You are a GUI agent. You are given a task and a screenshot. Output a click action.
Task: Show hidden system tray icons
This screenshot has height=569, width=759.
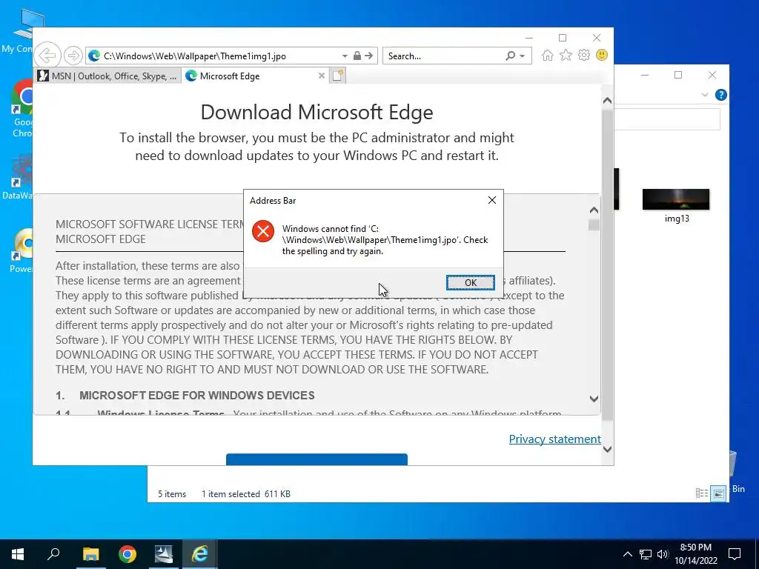pos(627,554)
